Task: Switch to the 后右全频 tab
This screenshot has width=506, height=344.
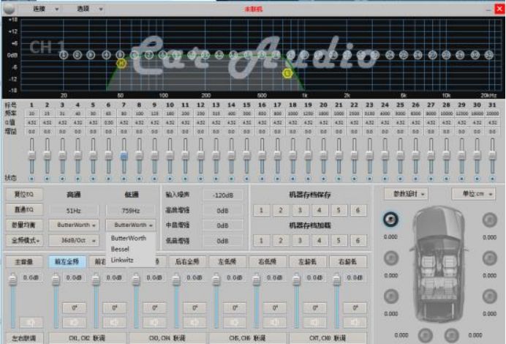Action: coord(187,261)
